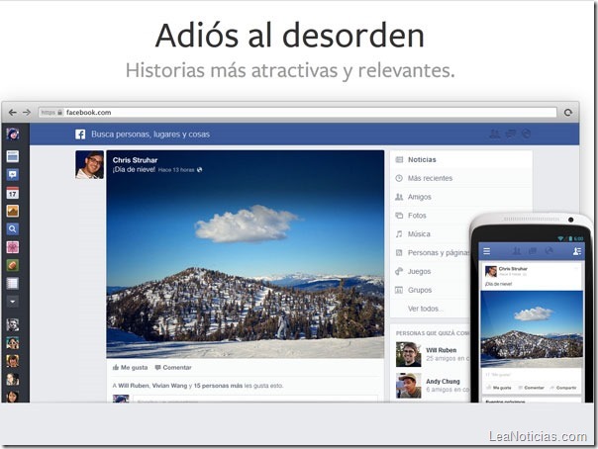
Task: Click the audience globe icon beside the post timestamp
Action: [199, 170]
